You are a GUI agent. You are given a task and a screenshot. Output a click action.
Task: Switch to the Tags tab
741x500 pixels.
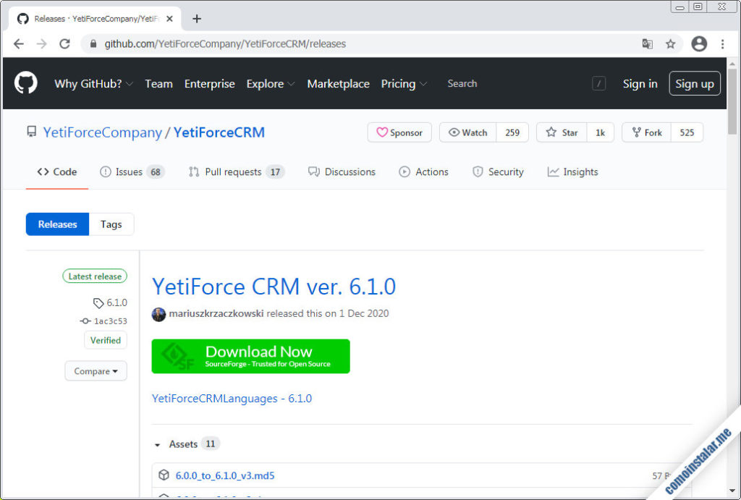tap(111, 224)
